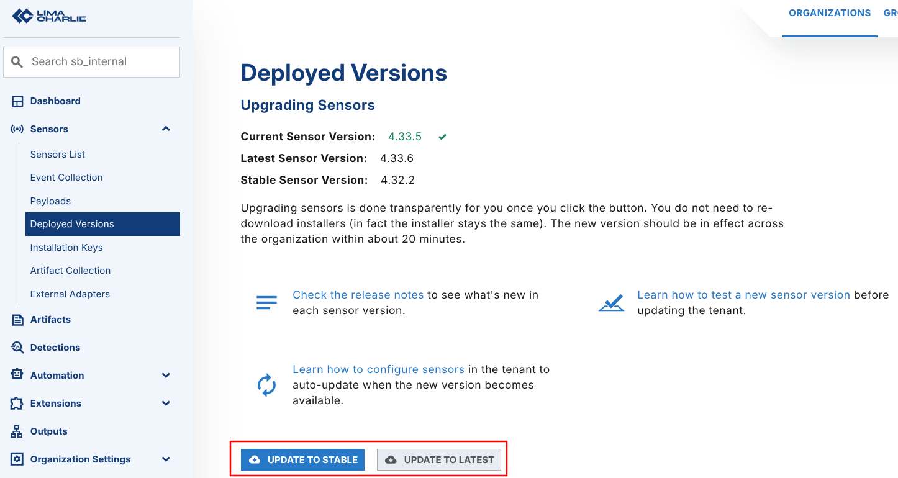Click the Dashboard grid icon
898x478 pixels.
pos(17,101)
